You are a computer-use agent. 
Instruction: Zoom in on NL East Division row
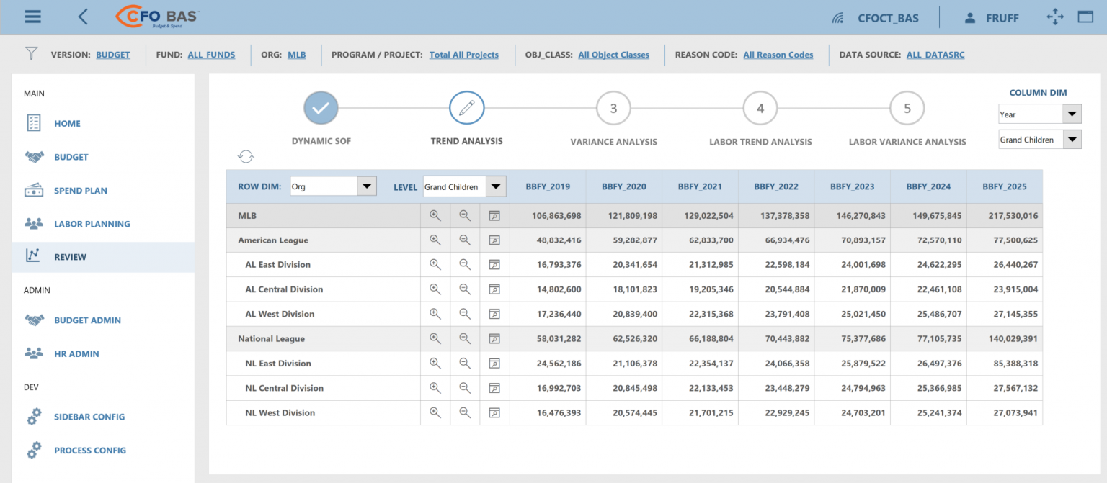pos(435,364)
